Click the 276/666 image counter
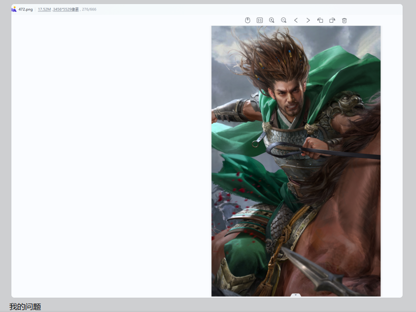This screenshot has height=312, width=416. pos(89,9)
